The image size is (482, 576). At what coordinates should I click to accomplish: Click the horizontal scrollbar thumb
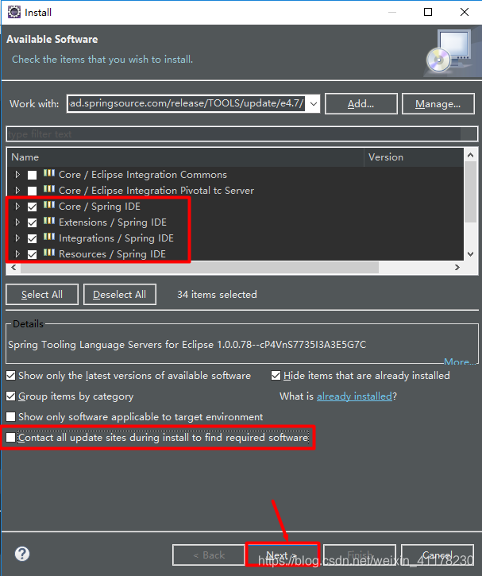pos(199,268)
